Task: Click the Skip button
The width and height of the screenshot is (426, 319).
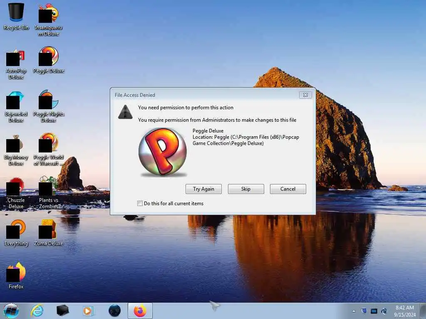Action: [246, 189]
